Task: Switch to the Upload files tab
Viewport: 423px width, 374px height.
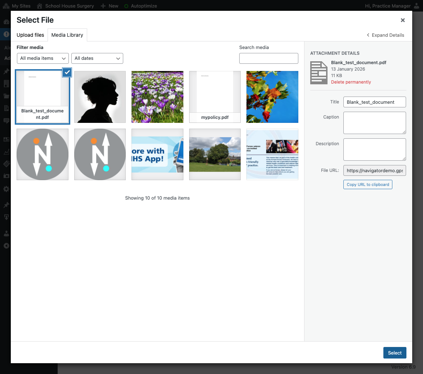Action: (30, 35)
